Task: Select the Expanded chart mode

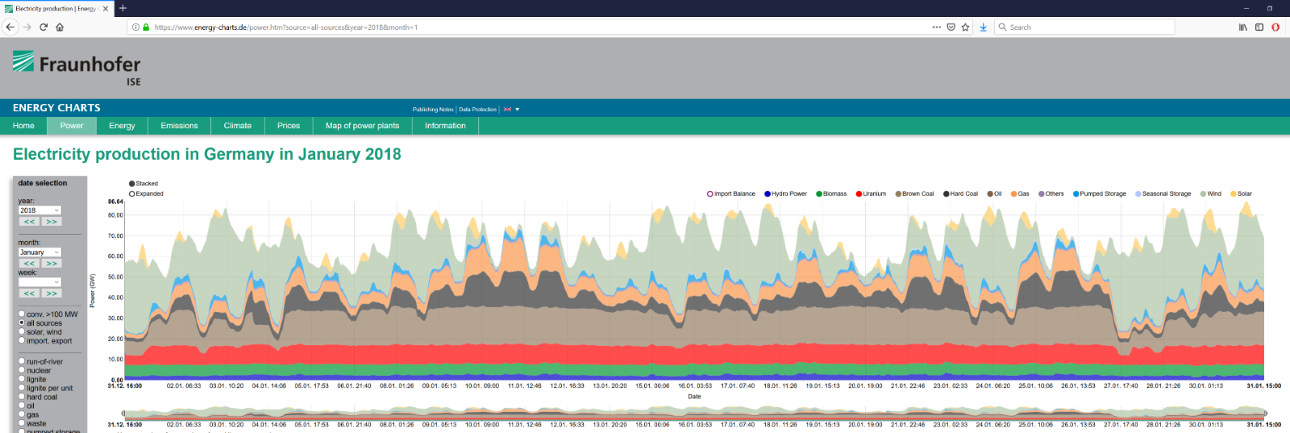Action: coord(132,194)
